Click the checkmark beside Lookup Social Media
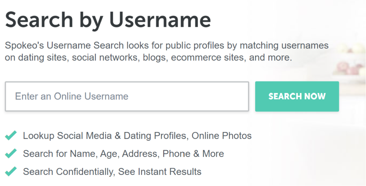The width and height of the screenshot is (366, 186). pyautogui.click(x=11, y=136)
